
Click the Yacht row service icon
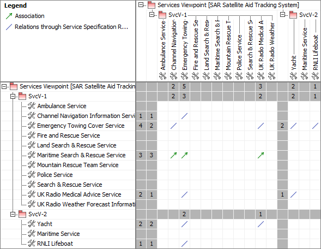pyautogui.click(x=32, y=224)
